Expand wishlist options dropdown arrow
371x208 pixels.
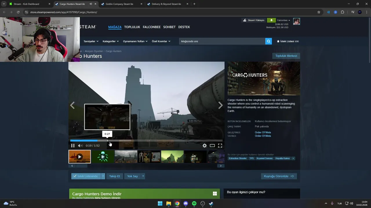[103, 176]
